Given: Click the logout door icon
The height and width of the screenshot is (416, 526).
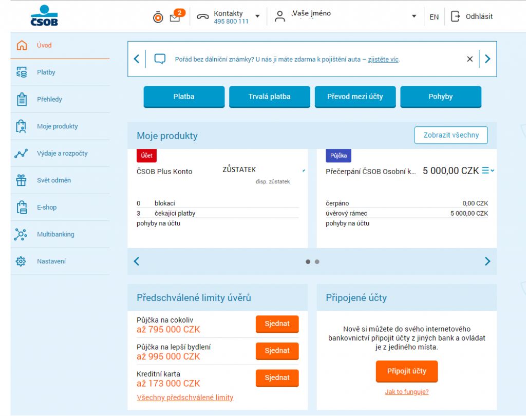Looking at the screenshot, I should (455, 16).
